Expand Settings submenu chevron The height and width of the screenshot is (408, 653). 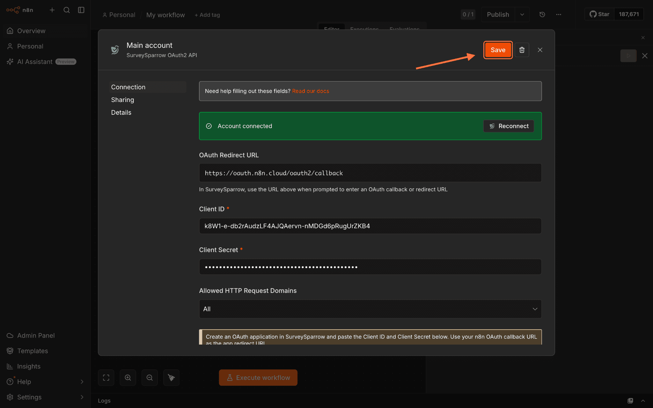[82, 397]
